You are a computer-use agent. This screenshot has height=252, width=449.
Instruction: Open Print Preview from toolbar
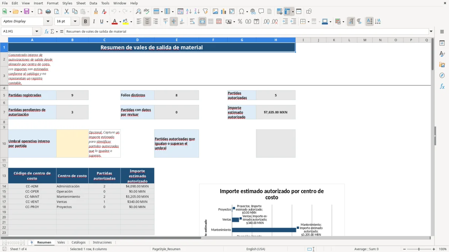56,12
